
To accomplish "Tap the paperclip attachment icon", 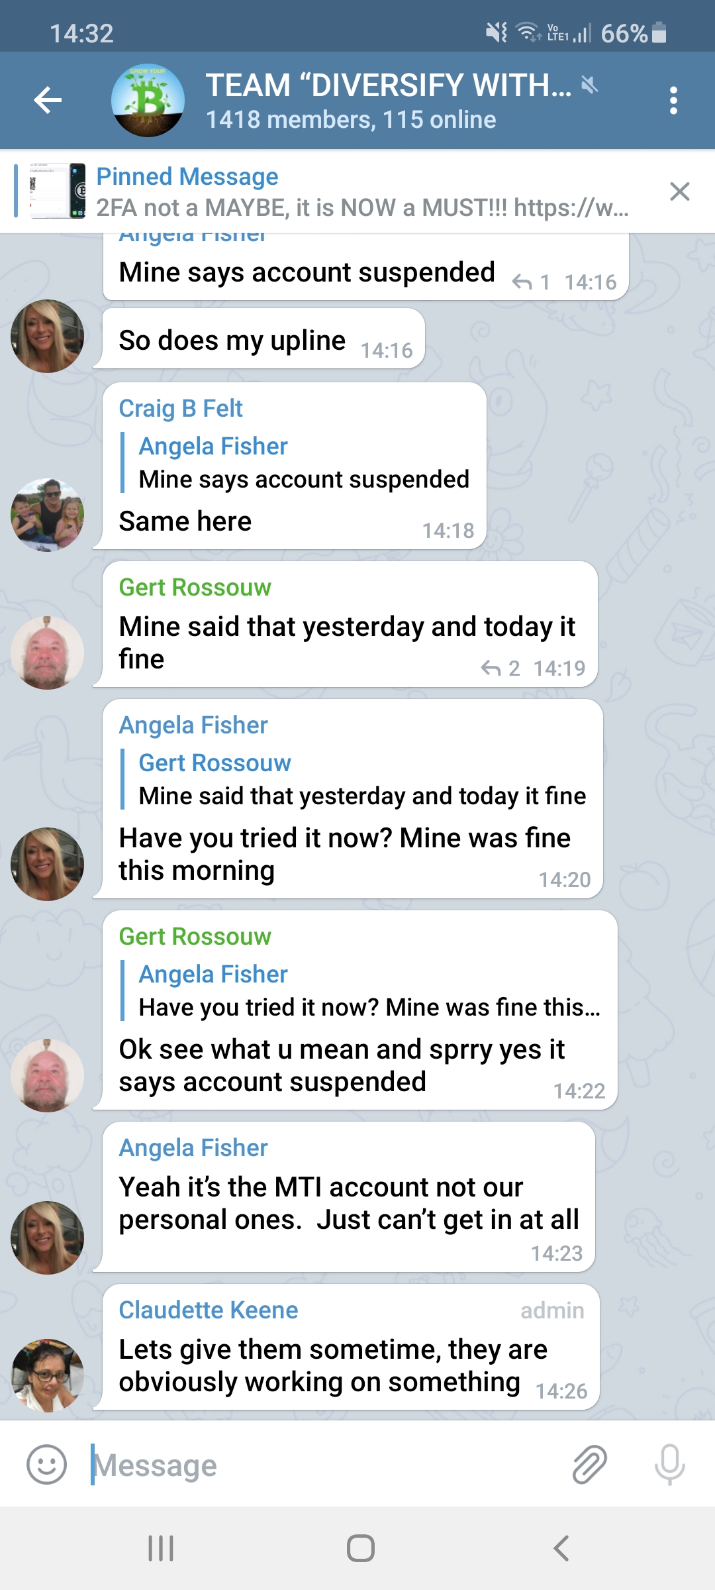I will coord(589,1465).
